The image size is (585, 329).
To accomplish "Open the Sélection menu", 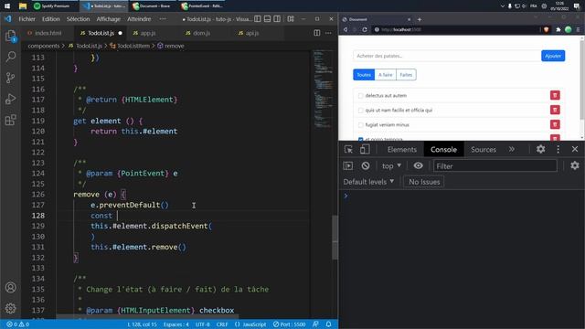I will coord(78,18).
